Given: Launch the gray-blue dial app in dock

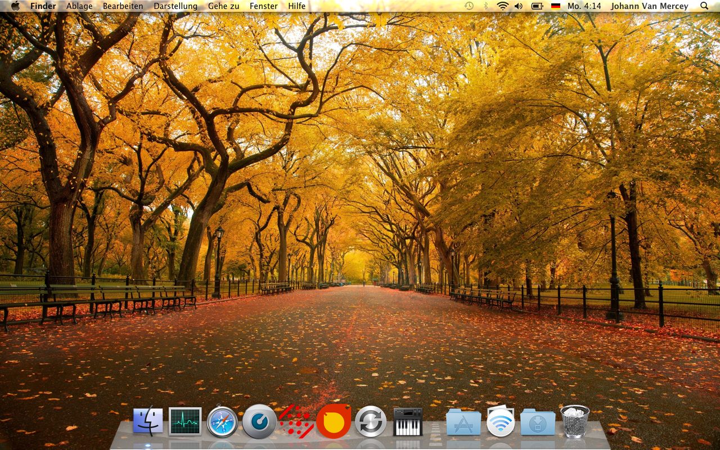Looking at the screenshot, I should [259, 421].
